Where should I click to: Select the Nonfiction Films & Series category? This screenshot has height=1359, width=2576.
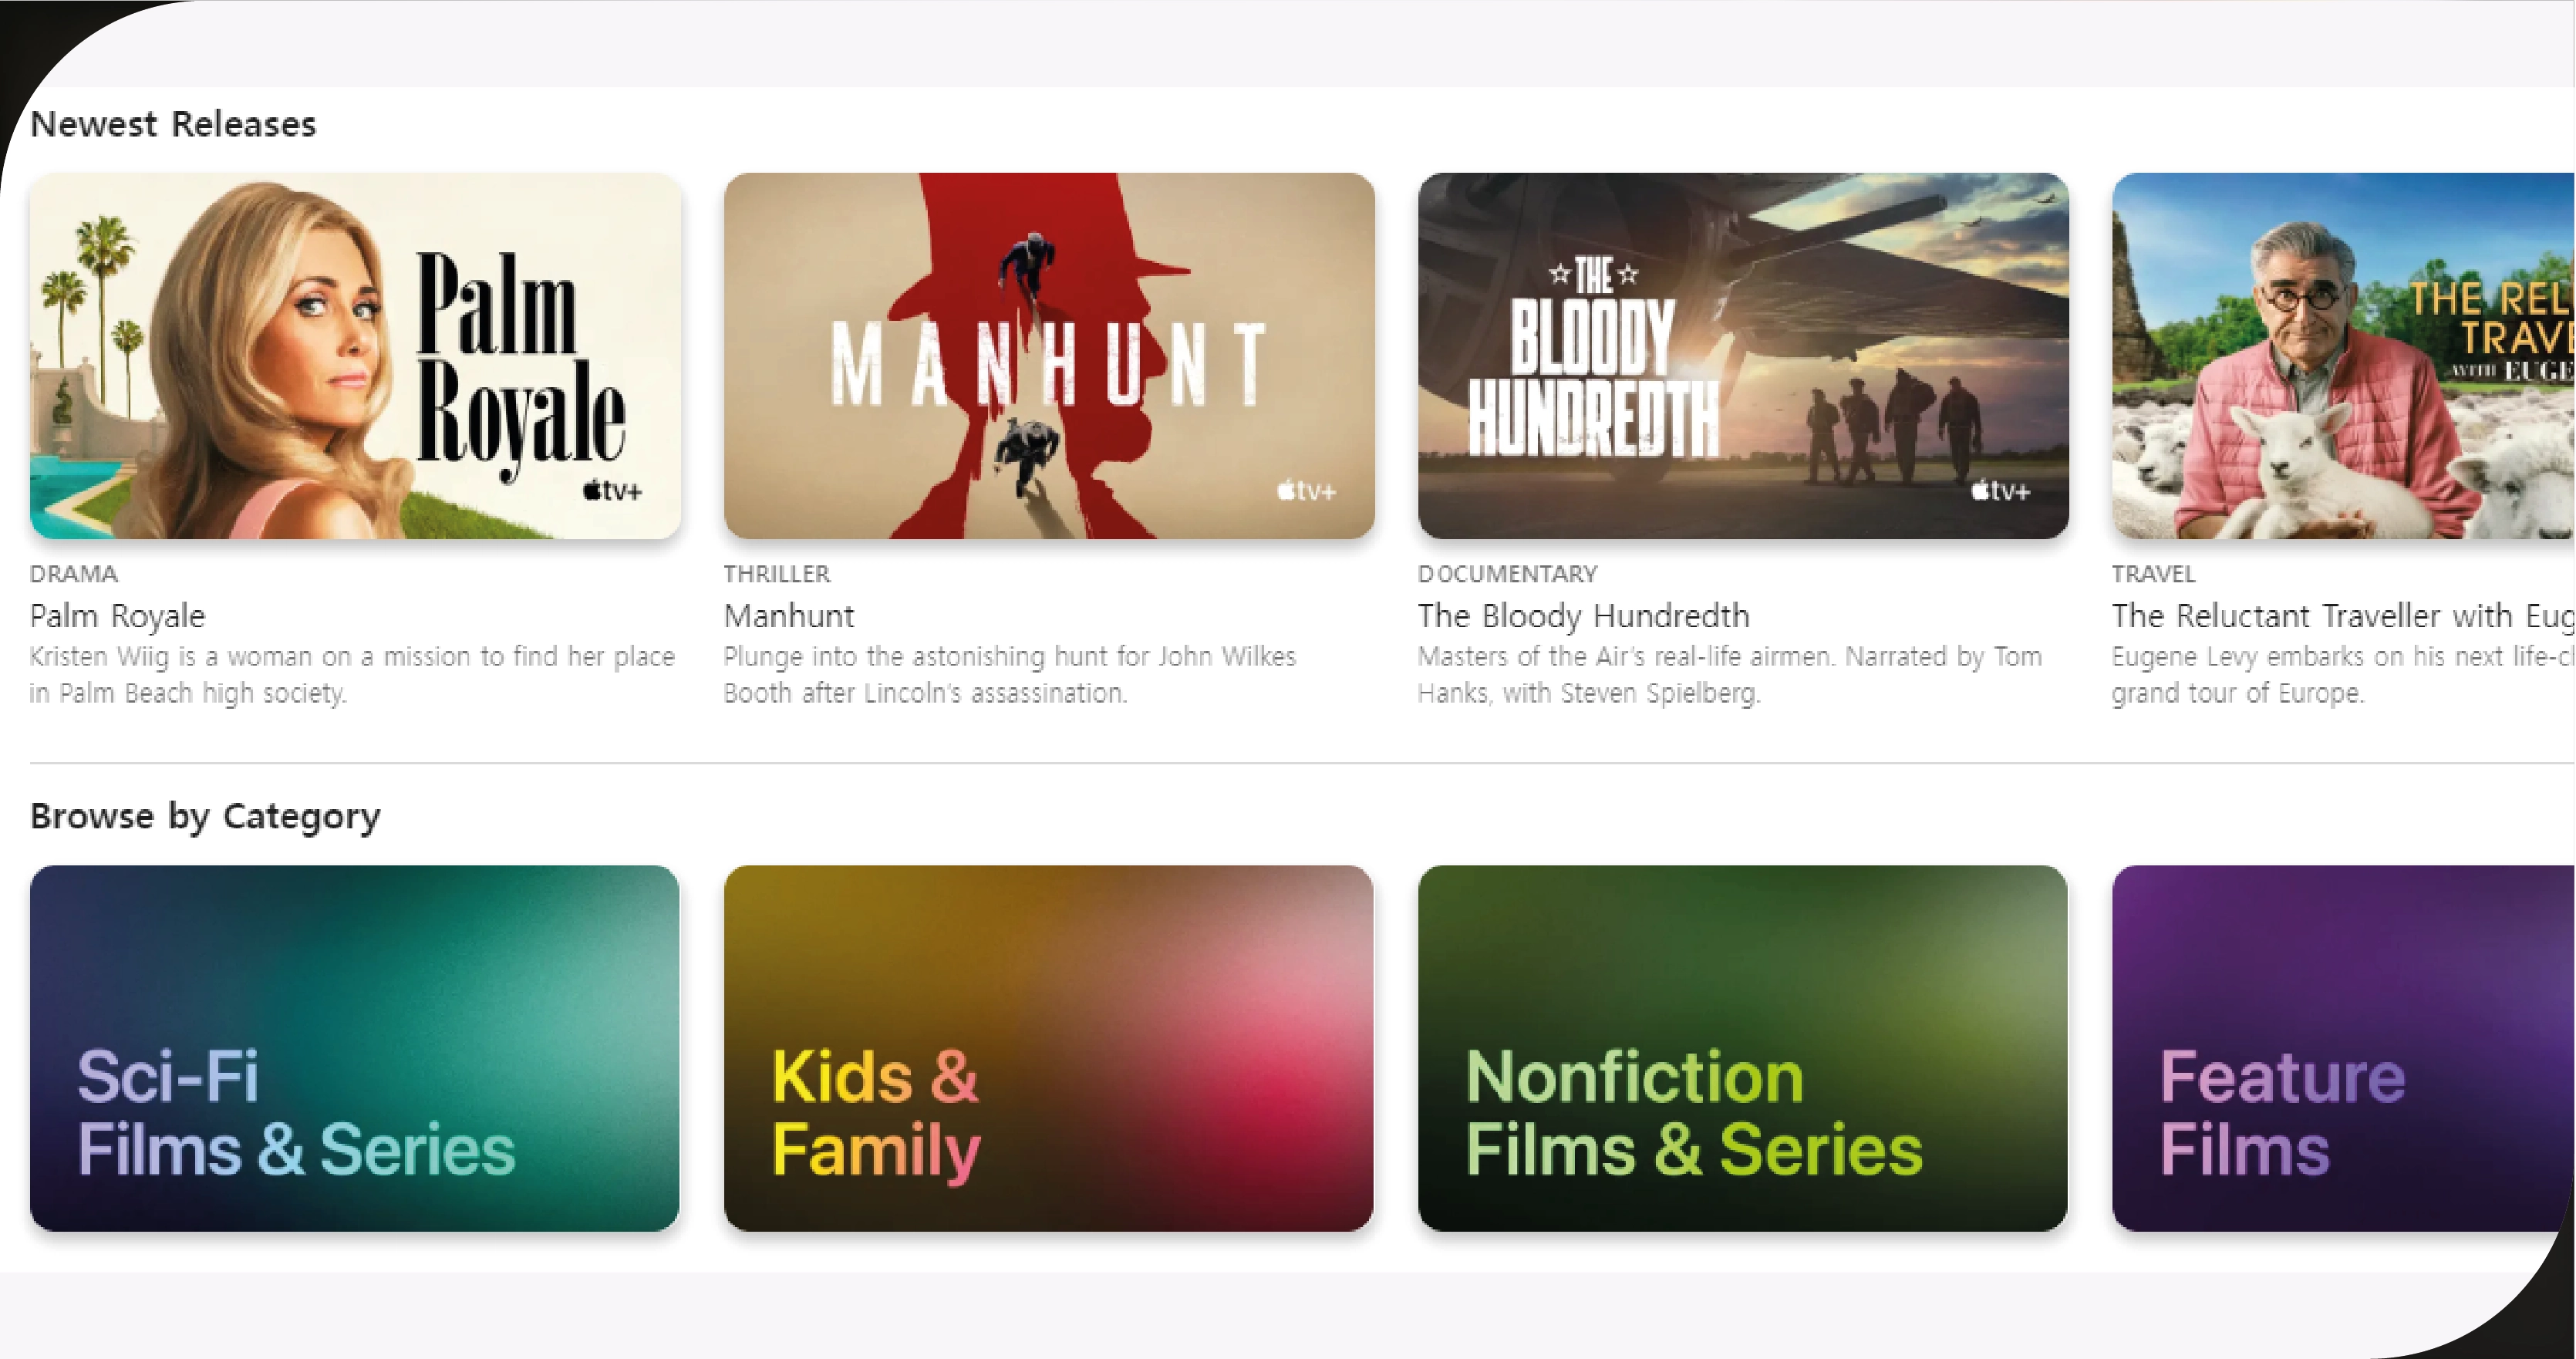click(x=1743, y=1048)
